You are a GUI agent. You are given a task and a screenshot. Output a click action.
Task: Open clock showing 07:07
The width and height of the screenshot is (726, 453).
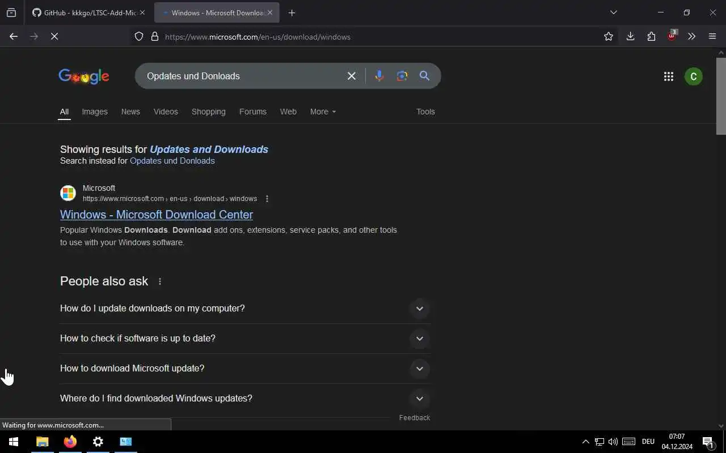click(677, 442)
